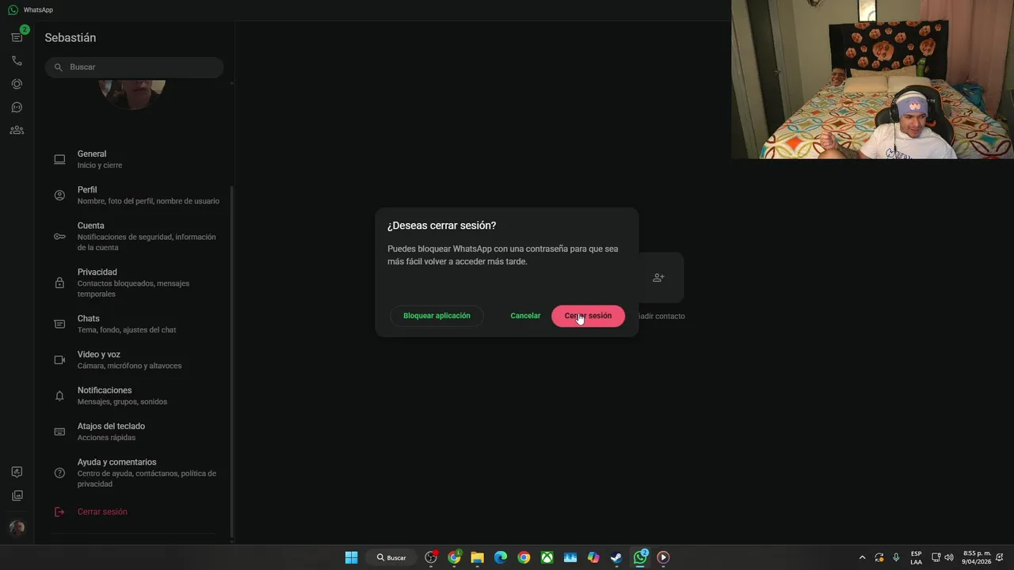Open Xbox app from taskbar
The width and height of the screenshot is (1014, 570).
pos(547,557)
